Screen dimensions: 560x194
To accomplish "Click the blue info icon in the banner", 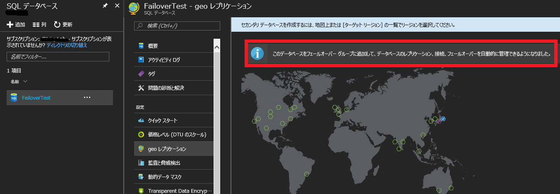I will (x=257, y=54).
